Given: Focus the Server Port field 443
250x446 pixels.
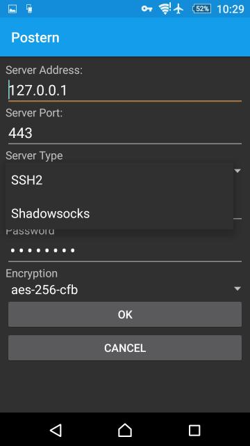Looking at the screenshot, I should tap(125, 133).
